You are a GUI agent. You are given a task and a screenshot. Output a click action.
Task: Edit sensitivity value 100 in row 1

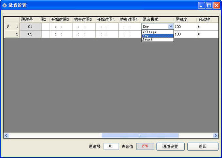pyautogui.click(x=185, y=27)
